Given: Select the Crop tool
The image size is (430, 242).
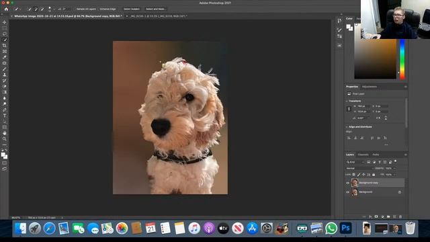Looking at the screenshot, I should 5,46.
